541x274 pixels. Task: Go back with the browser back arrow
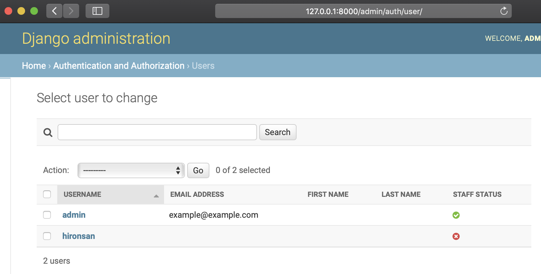(54, 11)
